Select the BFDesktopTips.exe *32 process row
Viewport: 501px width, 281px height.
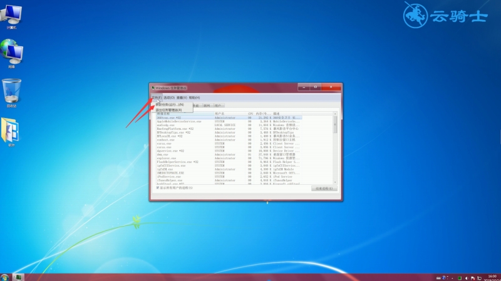pos(229,132)
